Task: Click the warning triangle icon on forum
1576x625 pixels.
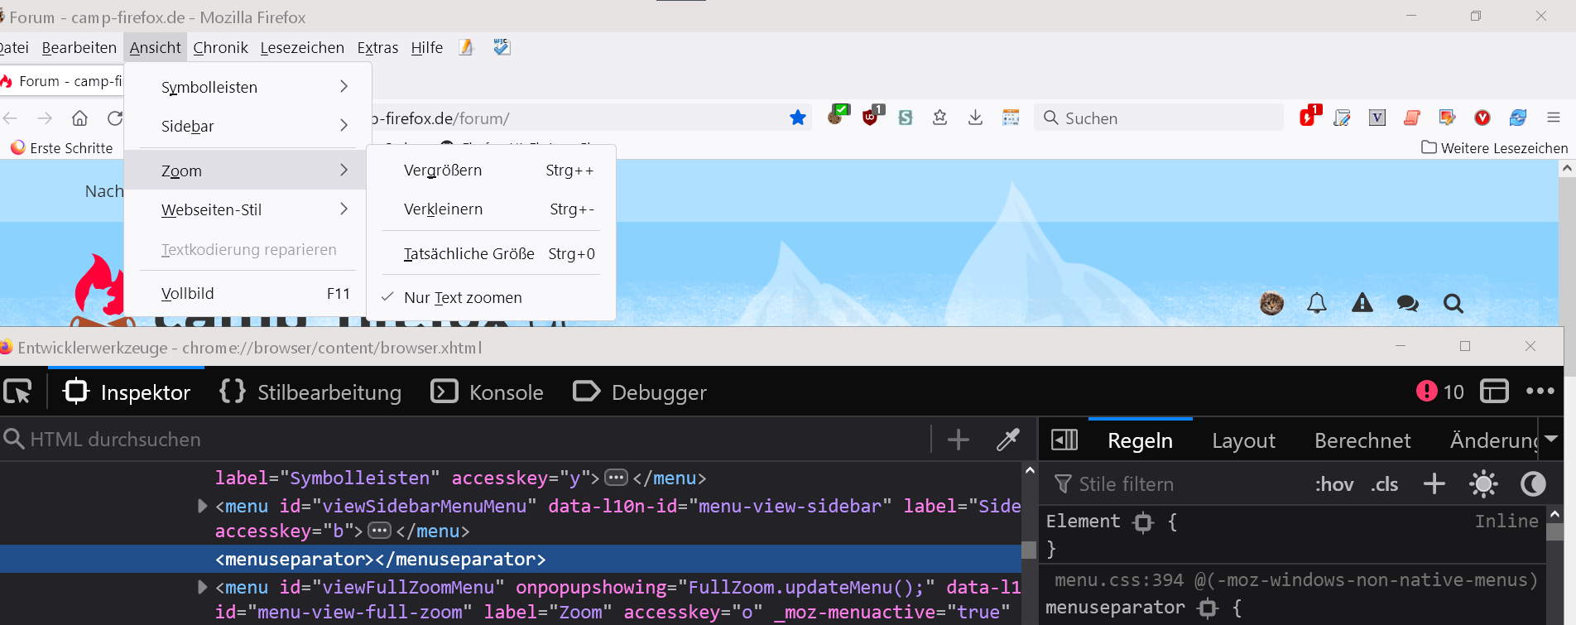Action: point(1362,304)
